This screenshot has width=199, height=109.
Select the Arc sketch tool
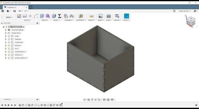tap(36, 16)
